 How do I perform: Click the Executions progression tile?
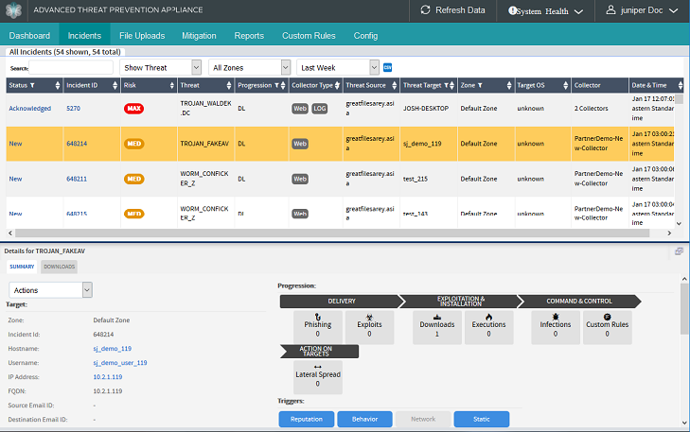(x=489, y=324)
